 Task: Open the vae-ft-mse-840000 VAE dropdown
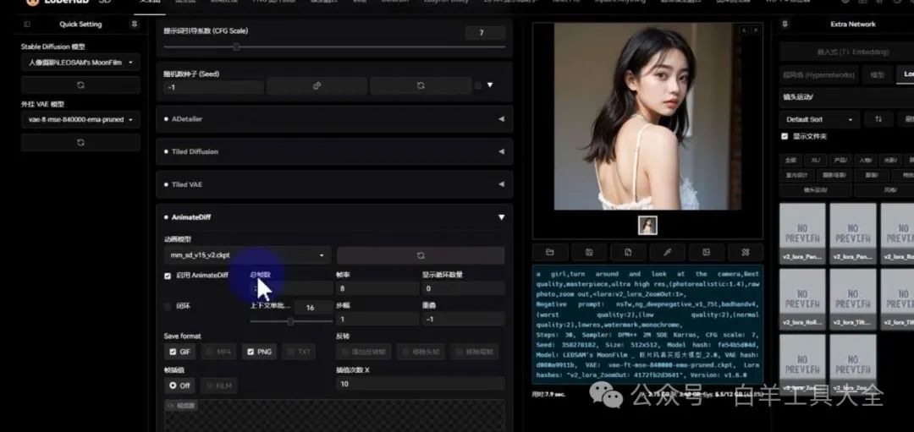point(80,119)
